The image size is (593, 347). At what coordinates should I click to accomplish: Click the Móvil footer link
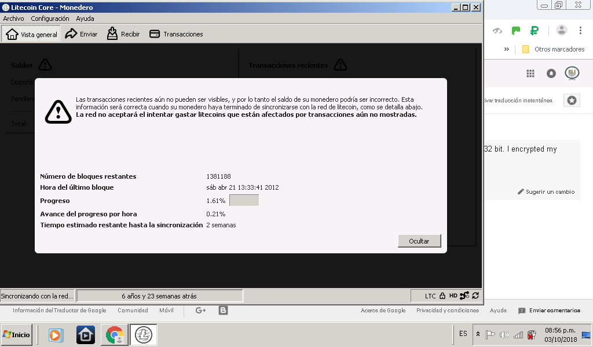pyautogui.click(x=166, y=311)
